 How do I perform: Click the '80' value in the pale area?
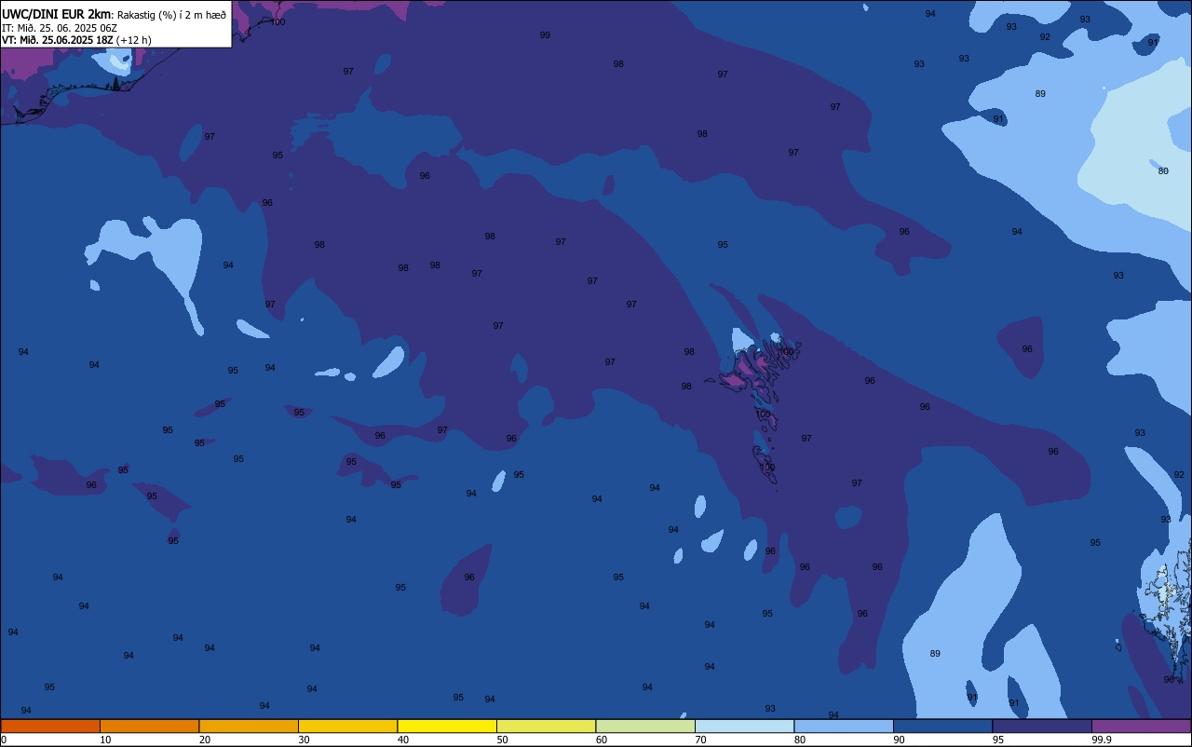click(1163, 170)
